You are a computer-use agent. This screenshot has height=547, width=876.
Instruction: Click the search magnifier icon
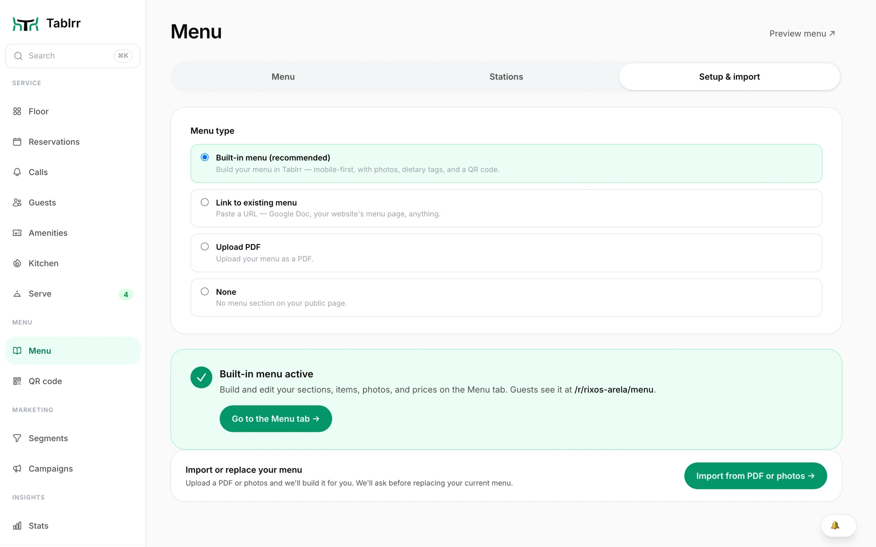click(18, 56)
